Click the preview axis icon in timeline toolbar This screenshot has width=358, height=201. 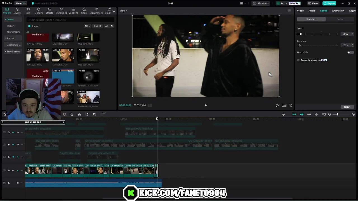click(x=317, y=114)
